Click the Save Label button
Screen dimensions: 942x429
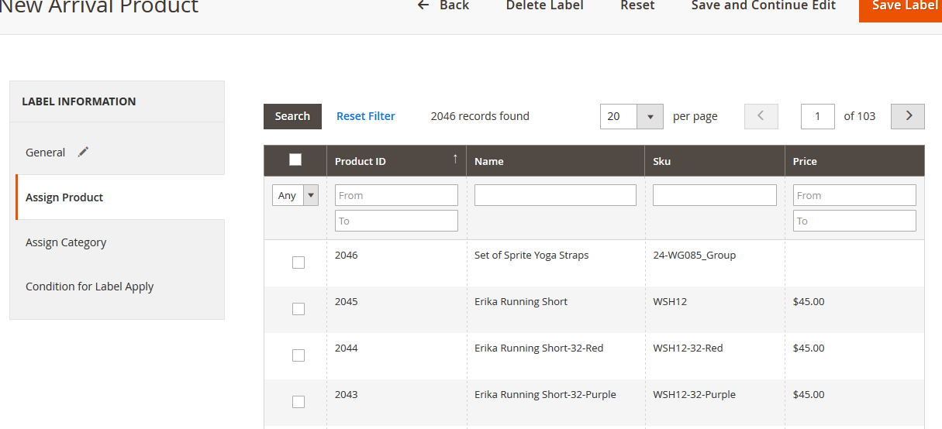point(904,6)
